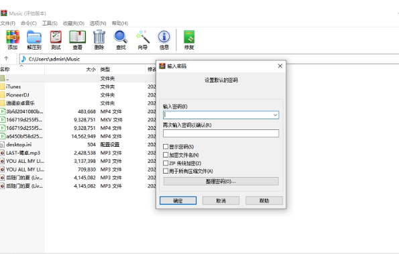Image resolution: width=399 pixels, height=254 pixels.
Task: Click the WinRAR icon in the main title bar
Action: point(4,13)
